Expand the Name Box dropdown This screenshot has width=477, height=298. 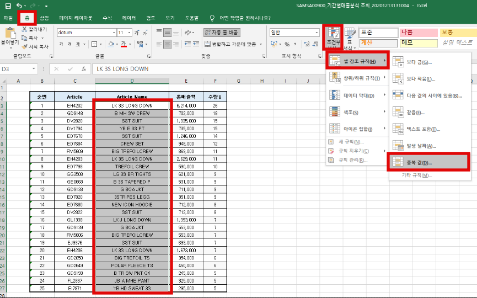[34, 69]
